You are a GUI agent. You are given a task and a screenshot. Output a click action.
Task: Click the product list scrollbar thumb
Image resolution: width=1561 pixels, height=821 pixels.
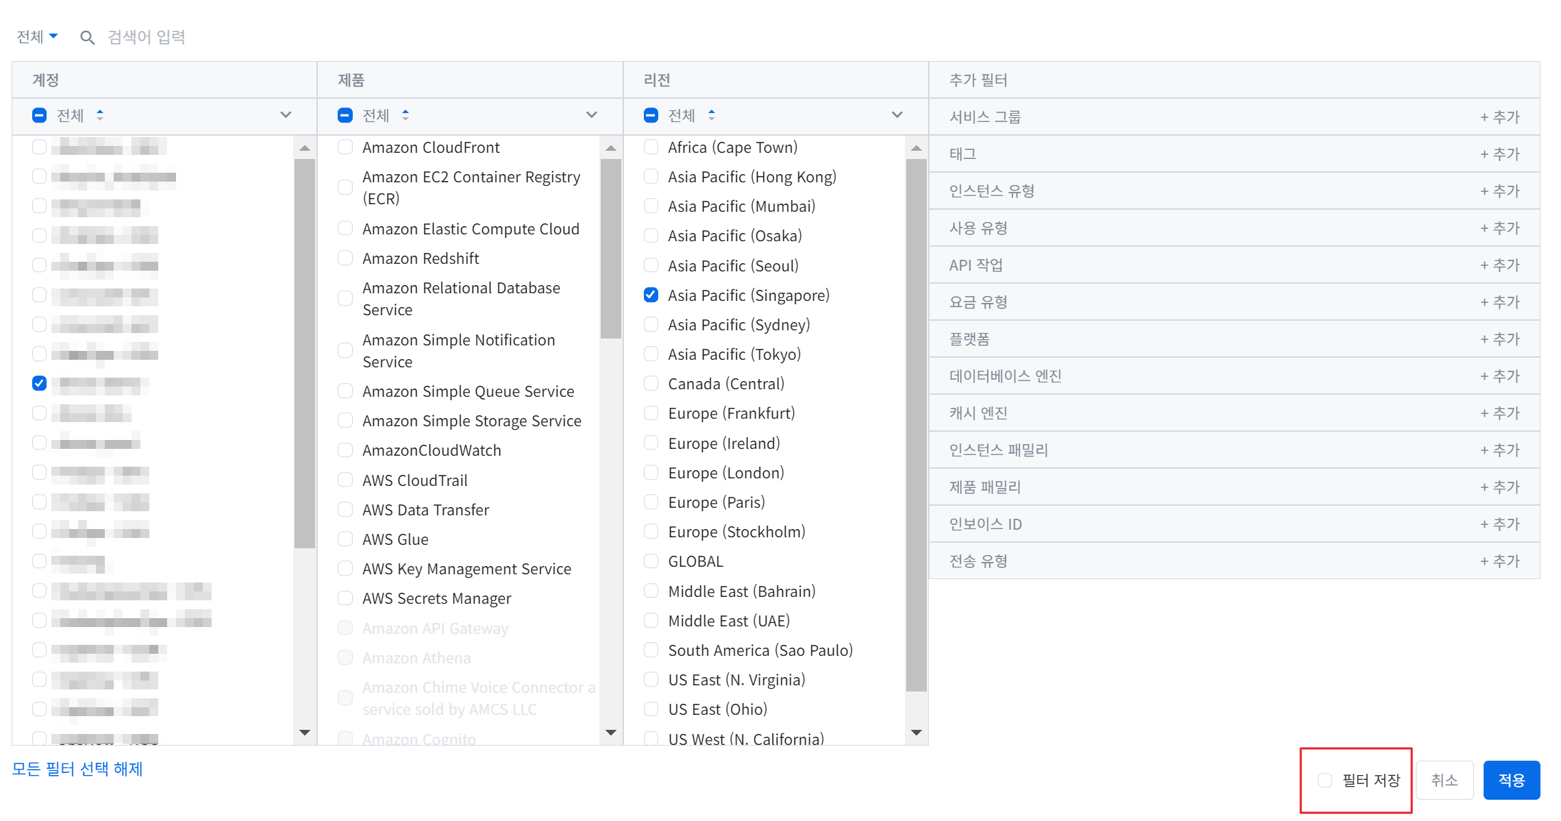[x=610, y=248]
